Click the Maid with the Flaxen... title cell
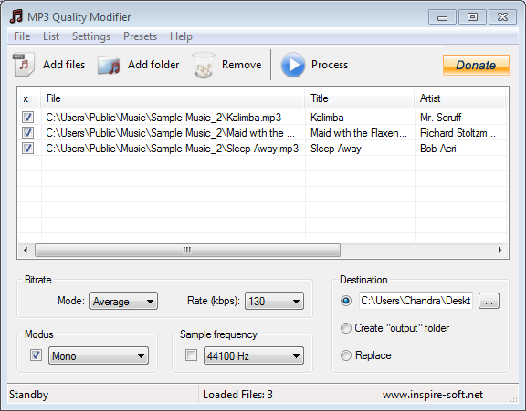The image size is (526, 411). [x=359, y=133]
